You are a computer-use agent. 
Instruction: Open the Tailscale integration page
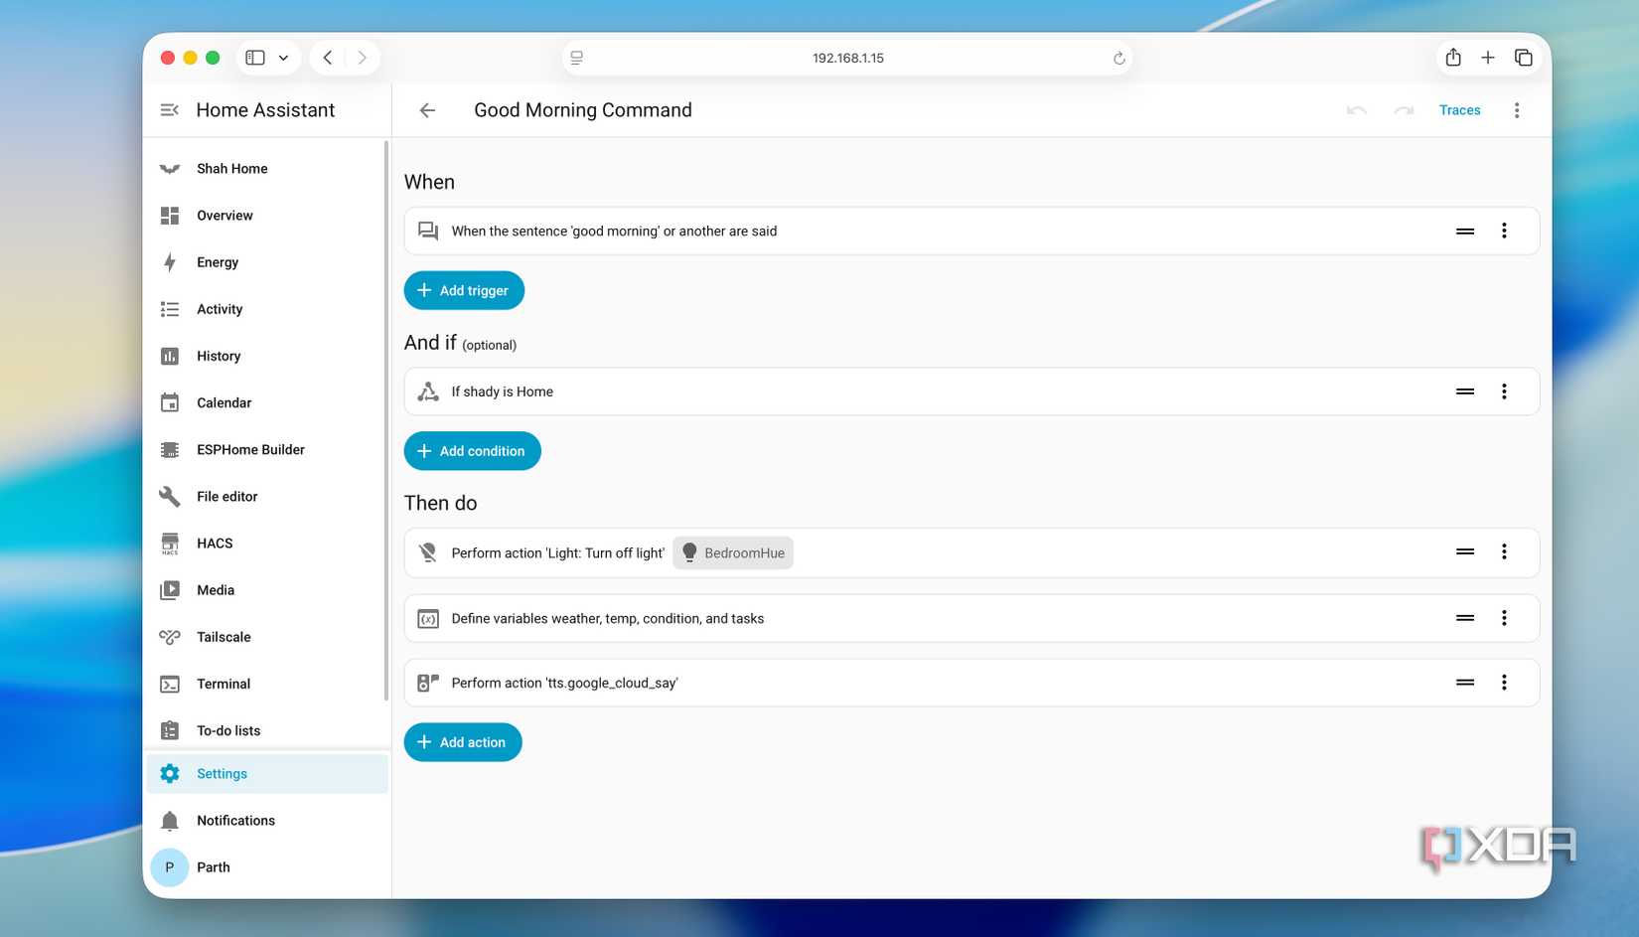pos(223,637)
